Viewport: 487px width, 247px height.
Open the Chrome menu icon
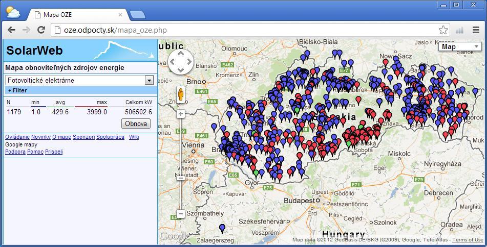pos(476,30)
